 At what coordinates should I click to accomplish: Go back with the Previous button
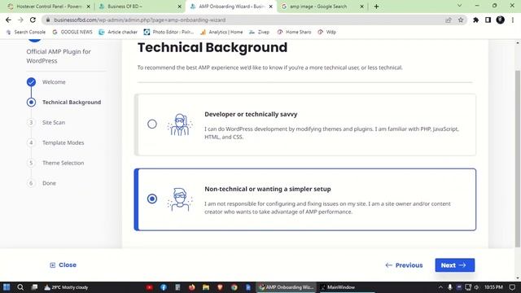point(404,265)
